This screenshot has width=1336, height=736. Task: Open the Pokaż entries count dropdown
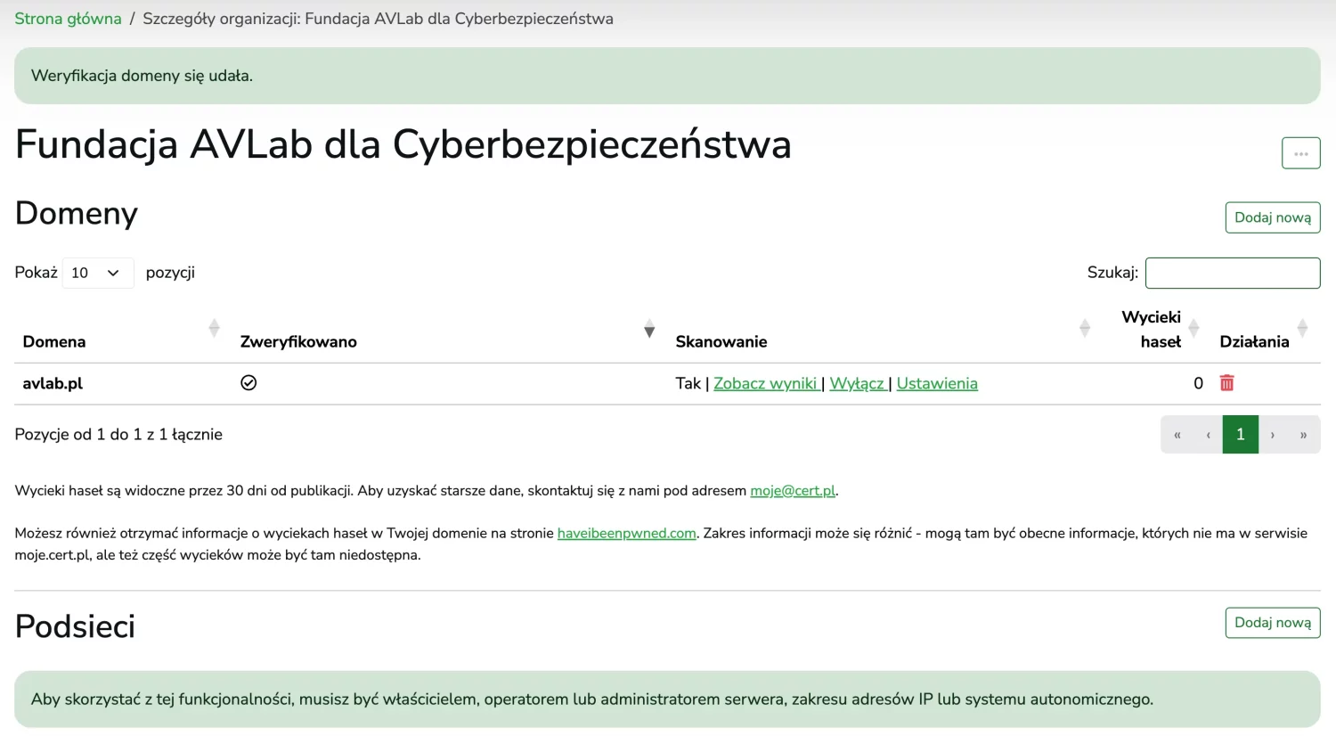[x=98, y=273]
